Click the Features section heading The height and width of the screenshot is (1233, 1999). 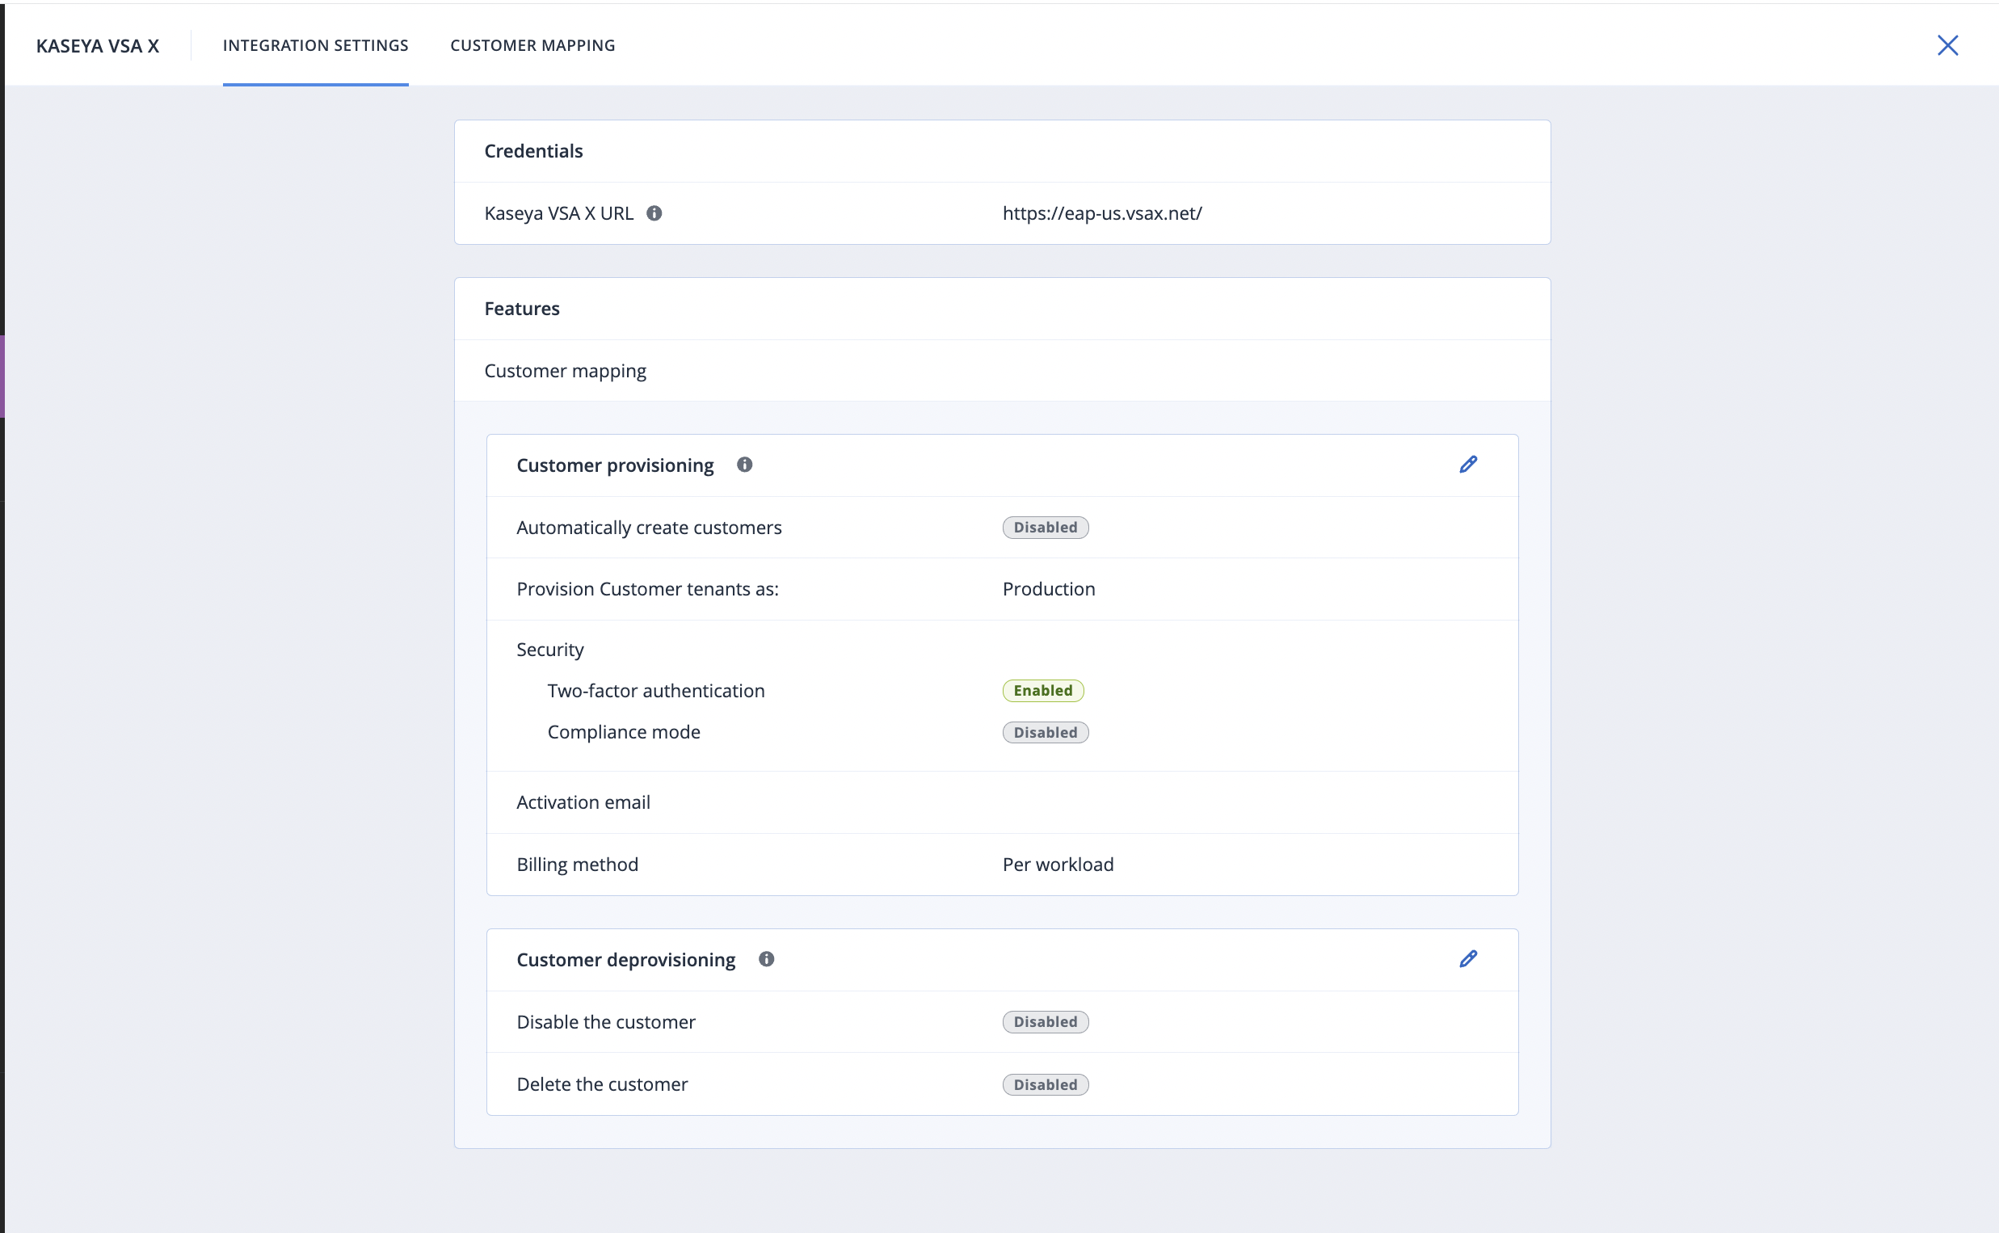coord(522,309)
